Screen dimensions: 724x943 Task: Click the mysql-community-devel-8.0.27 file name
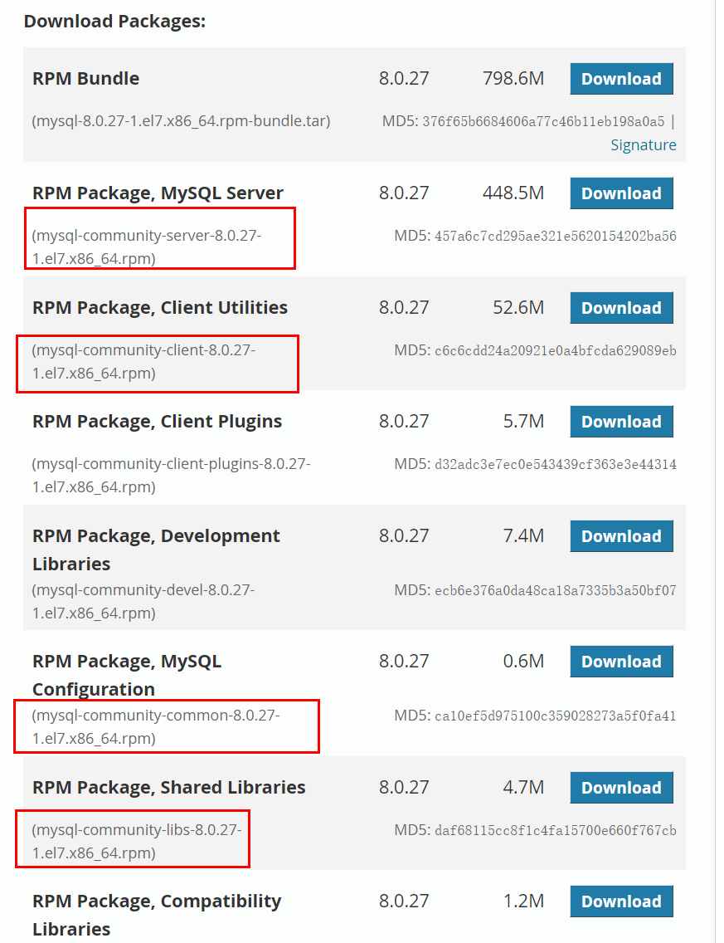coord(143,601)
